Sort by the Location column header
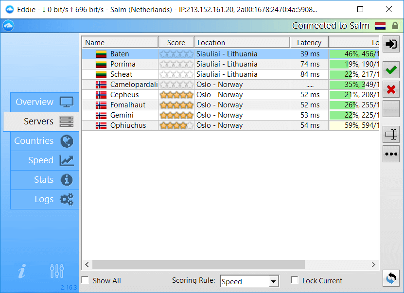404x293 pixels. [x=242, y=42]
